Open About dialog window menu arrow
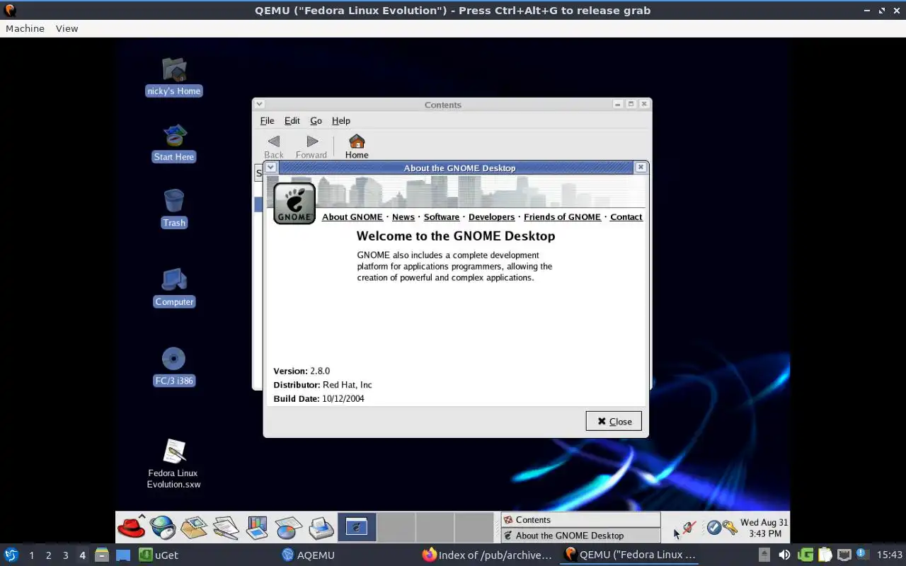 coord(271,168)
